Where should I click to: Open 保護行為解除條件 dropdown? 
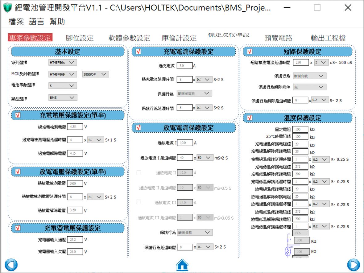click(309, 87)
